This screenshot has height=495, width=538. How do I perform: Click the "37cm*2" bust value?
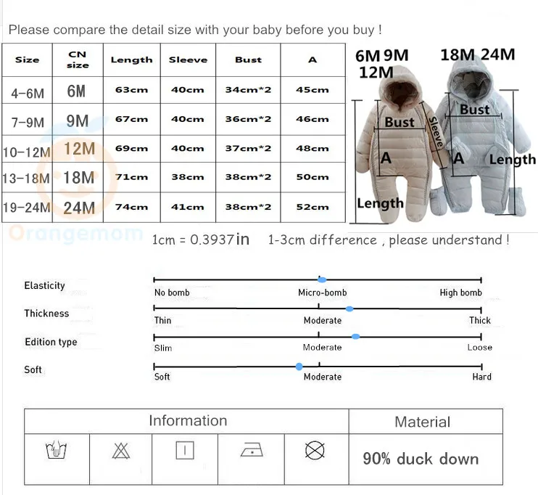click(x=248, y=148)
